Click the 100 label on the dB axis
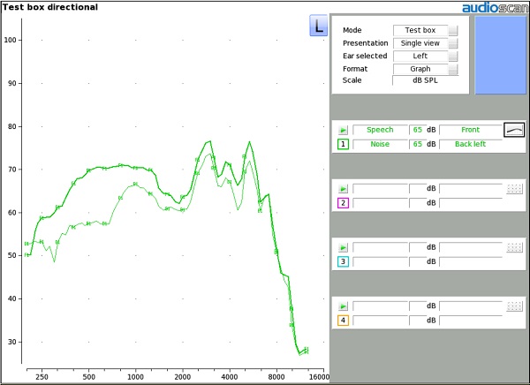The width and height of the screenshot is (530, 385). pyautogui.click(x=10, y=40)
